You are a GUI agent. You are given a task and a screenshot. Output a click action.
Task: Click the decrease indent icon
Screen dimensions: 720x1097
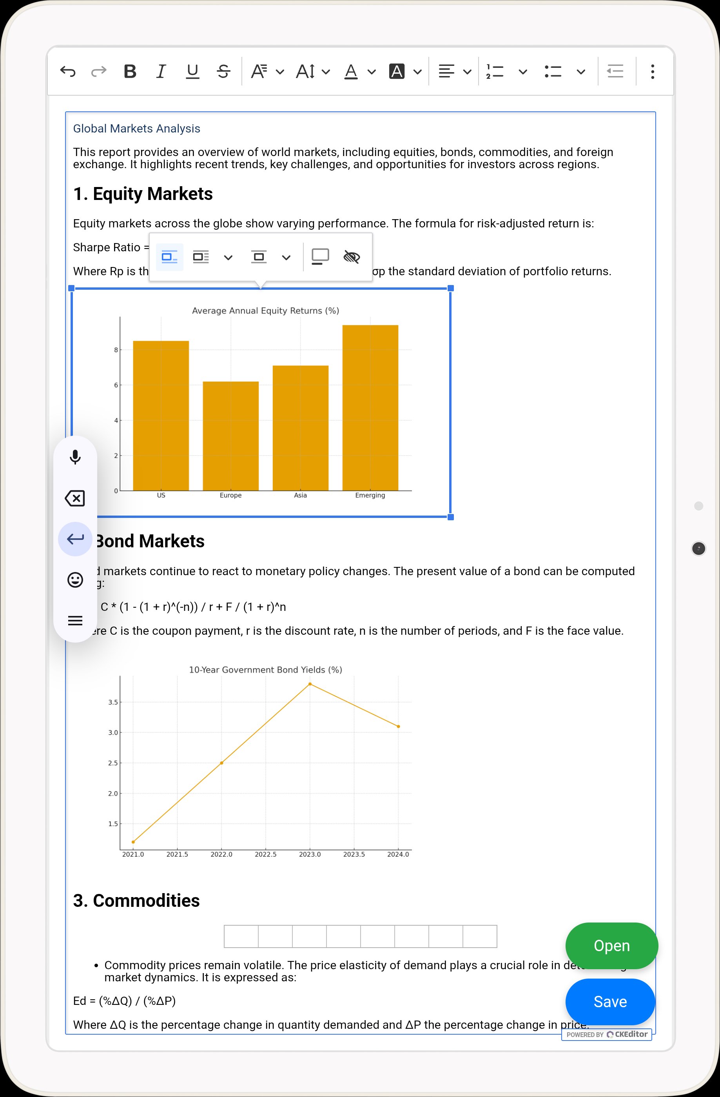pyautogui.click(x=615, y=71)
